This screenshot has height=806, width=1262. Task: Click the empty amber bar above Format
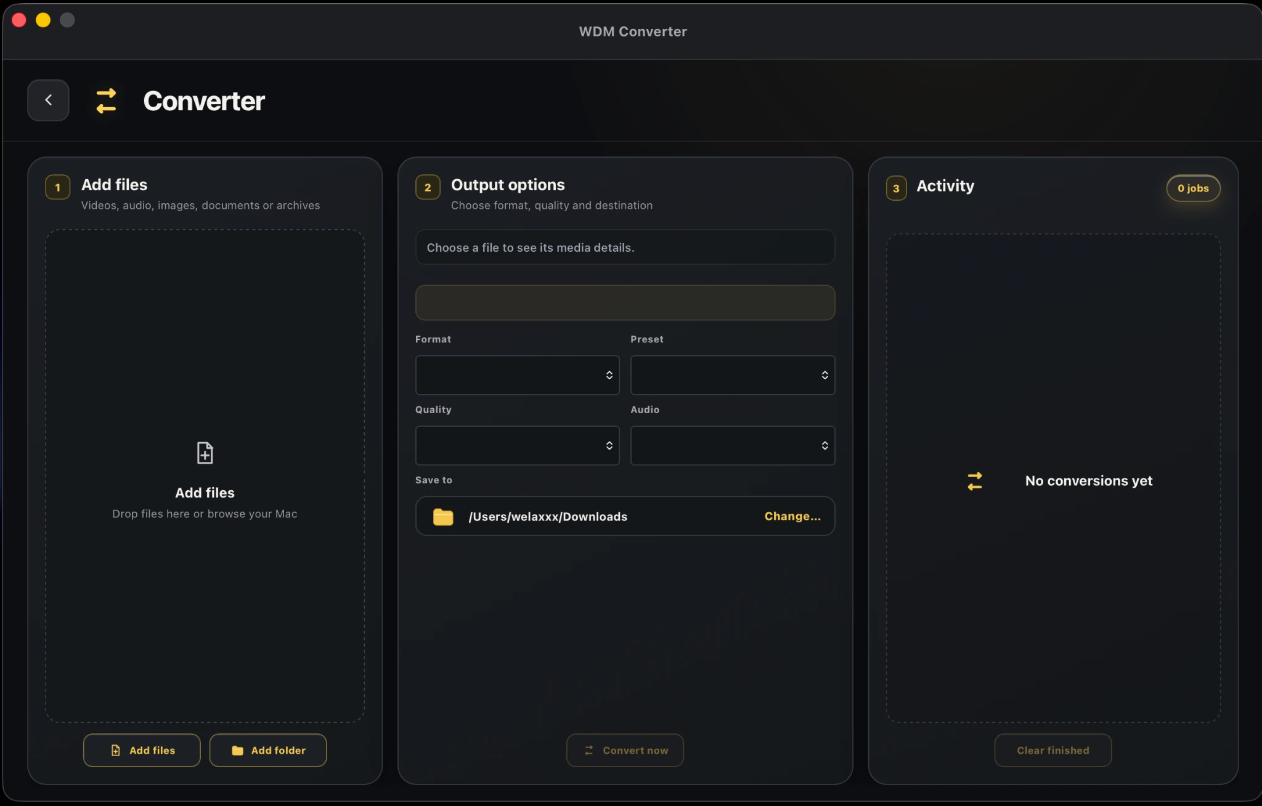point(625,302)
